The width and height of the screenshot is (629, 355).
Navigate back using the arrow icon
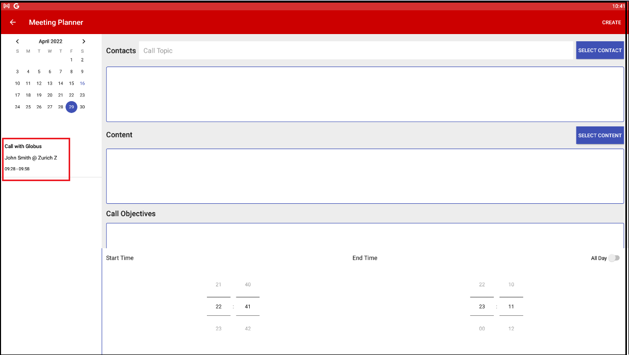point(12,22)
